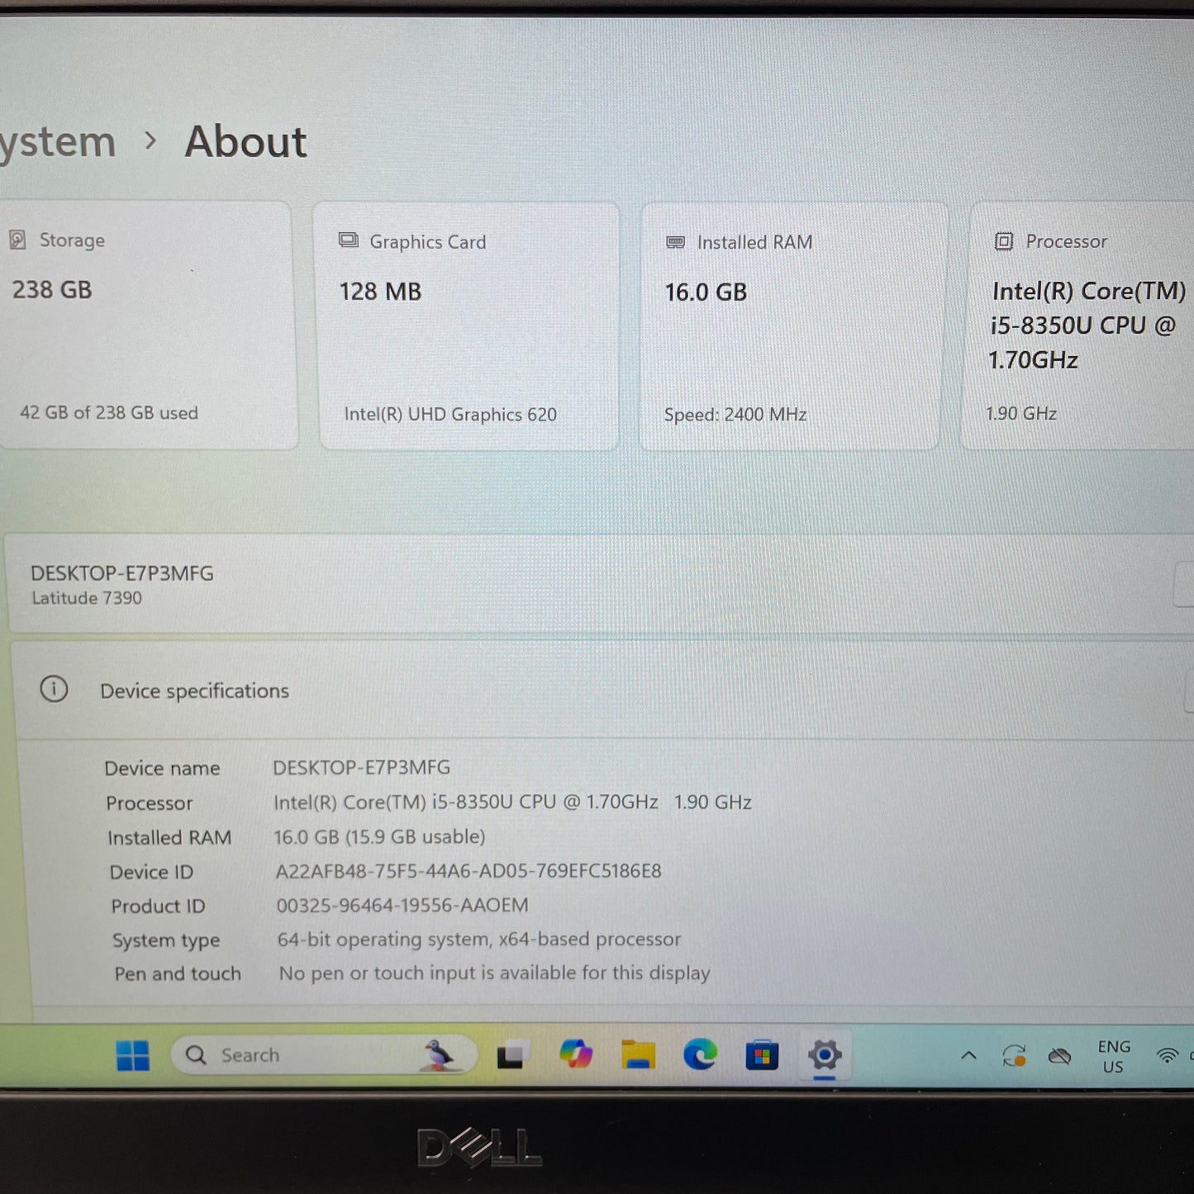
Task: Click the magnifier icon in Search box
Action: [196, 1055]
